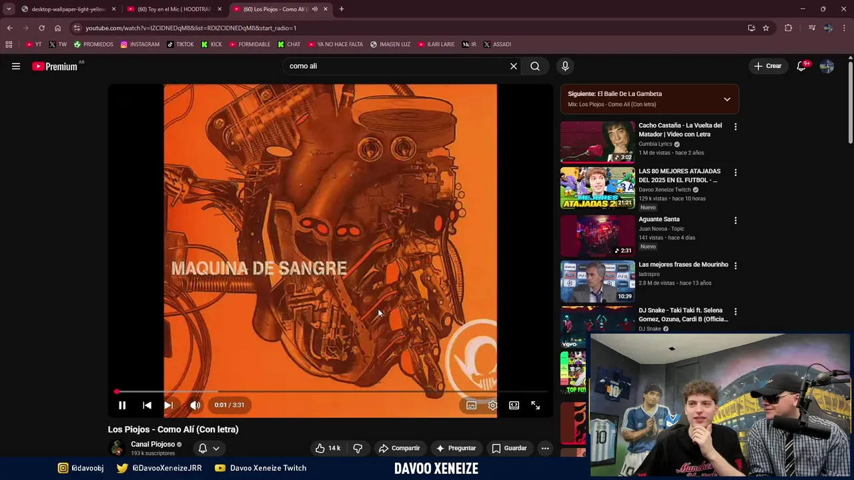This screenshot has width=854, height=480.
Task: Open the YouTube guide hamburger menu
Action: point(16,66)
